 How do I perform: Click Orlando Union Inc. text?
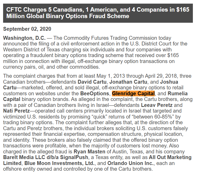130,163
